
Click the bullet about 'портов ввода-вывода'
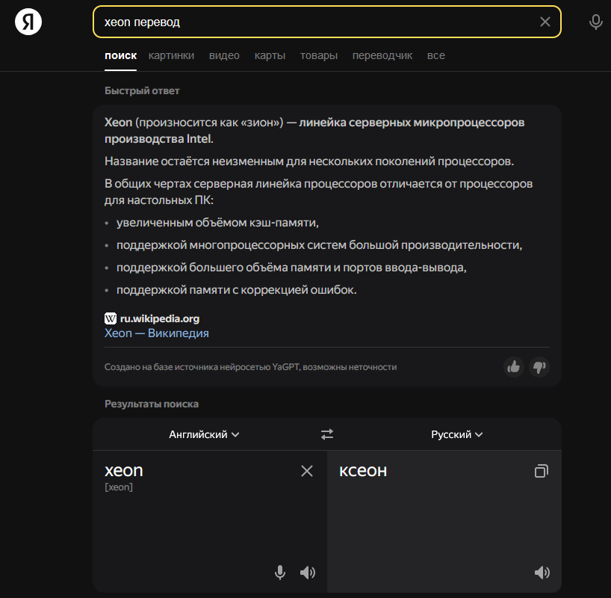[291, 268]
